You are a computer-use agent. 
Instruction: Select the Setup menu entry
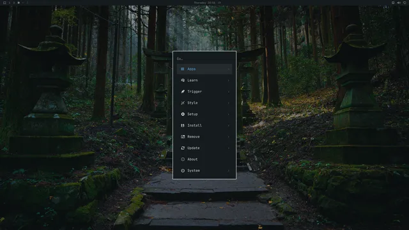tap(204, 114)
